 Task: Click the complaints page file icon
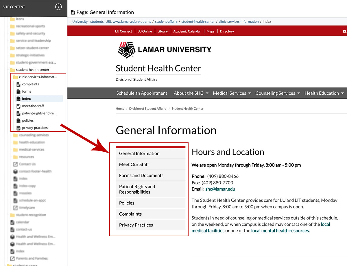tap(19, 84)
